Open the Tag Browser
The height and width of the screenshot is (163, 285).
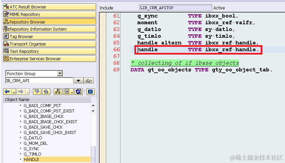pyautogui.click(x=49, y=37)
